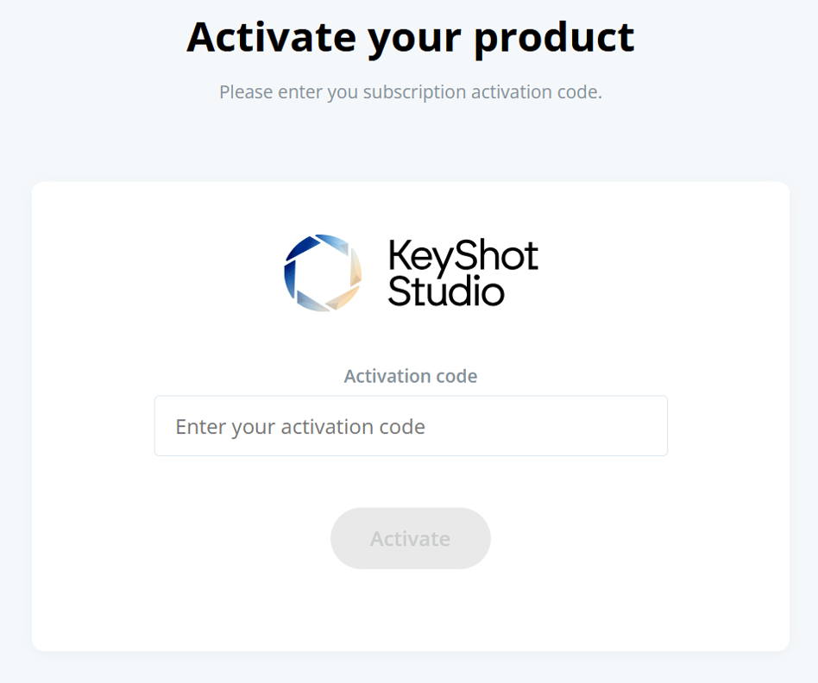
Task: Click the disabled Activate button
Action: click(410, 538)
